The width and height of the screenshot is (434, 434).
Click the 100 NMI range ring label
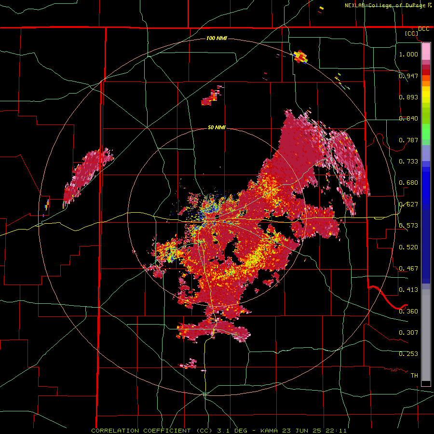tap(217, 38)
